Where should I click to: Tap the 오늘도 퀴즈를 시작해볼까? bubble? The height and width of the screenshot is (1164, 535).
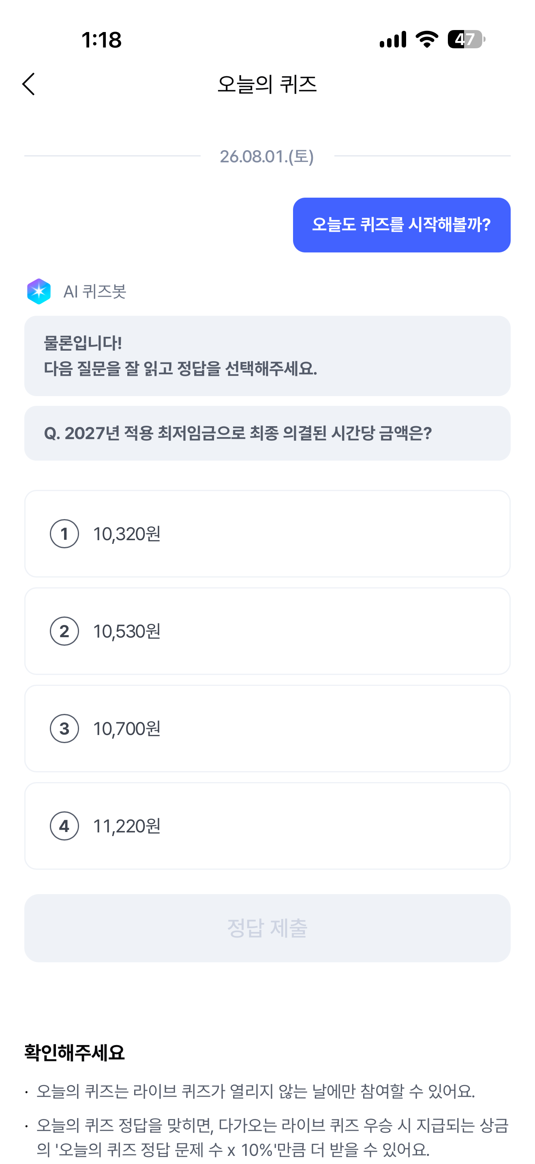[x=402, y=225]
